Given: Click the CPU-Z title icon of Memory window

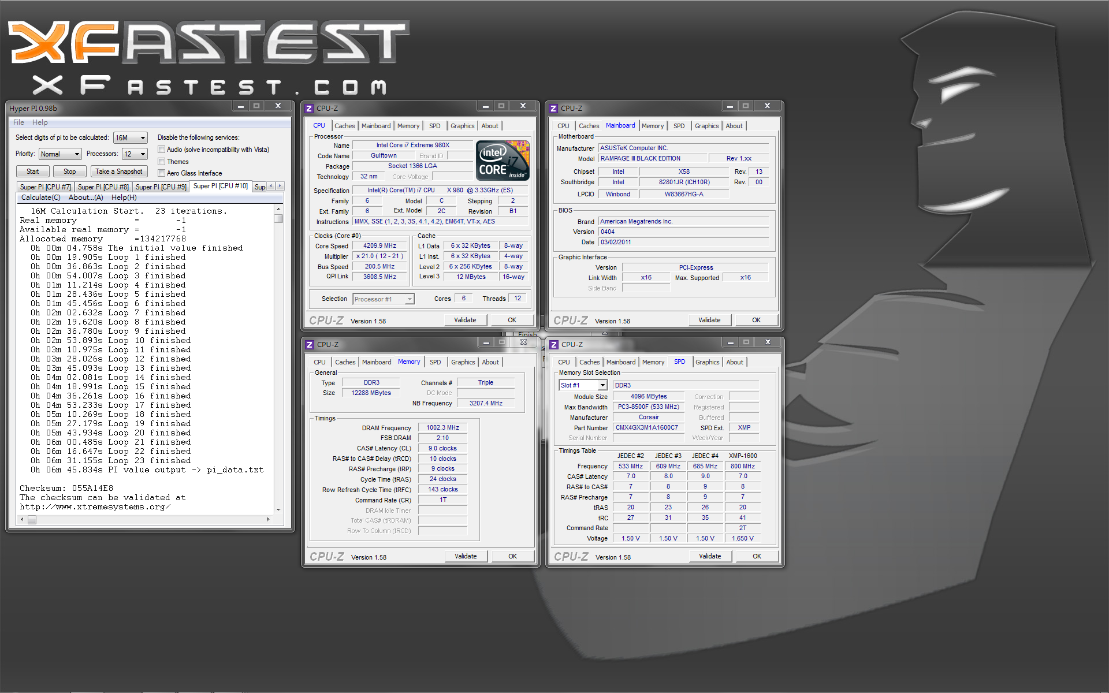Looking at the screenshot, I should pyautogui.click(x=310, y=344).
